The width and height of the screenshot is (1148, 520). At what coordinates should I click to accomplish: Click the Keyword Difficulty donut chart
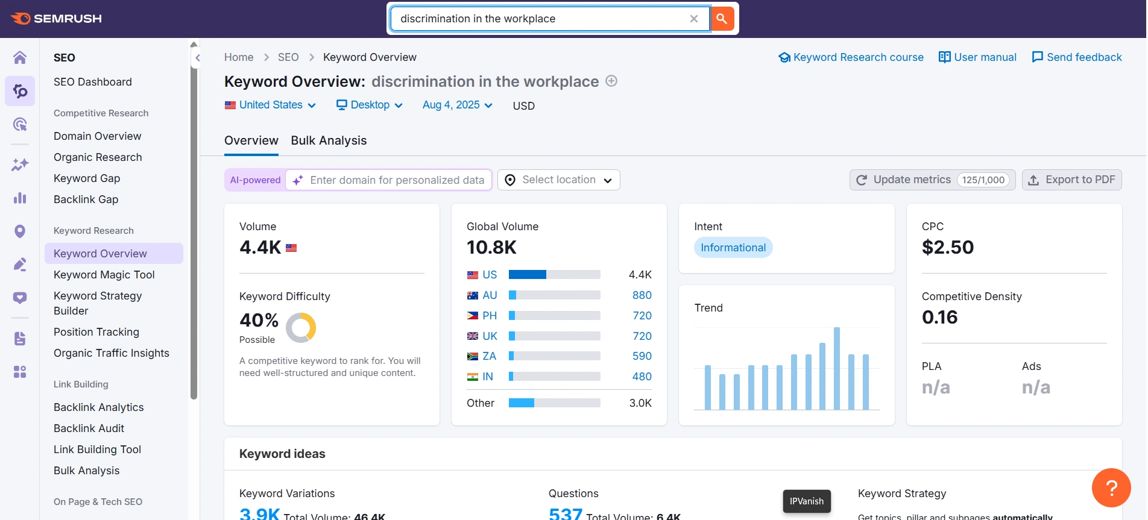(x=301, y=327)
